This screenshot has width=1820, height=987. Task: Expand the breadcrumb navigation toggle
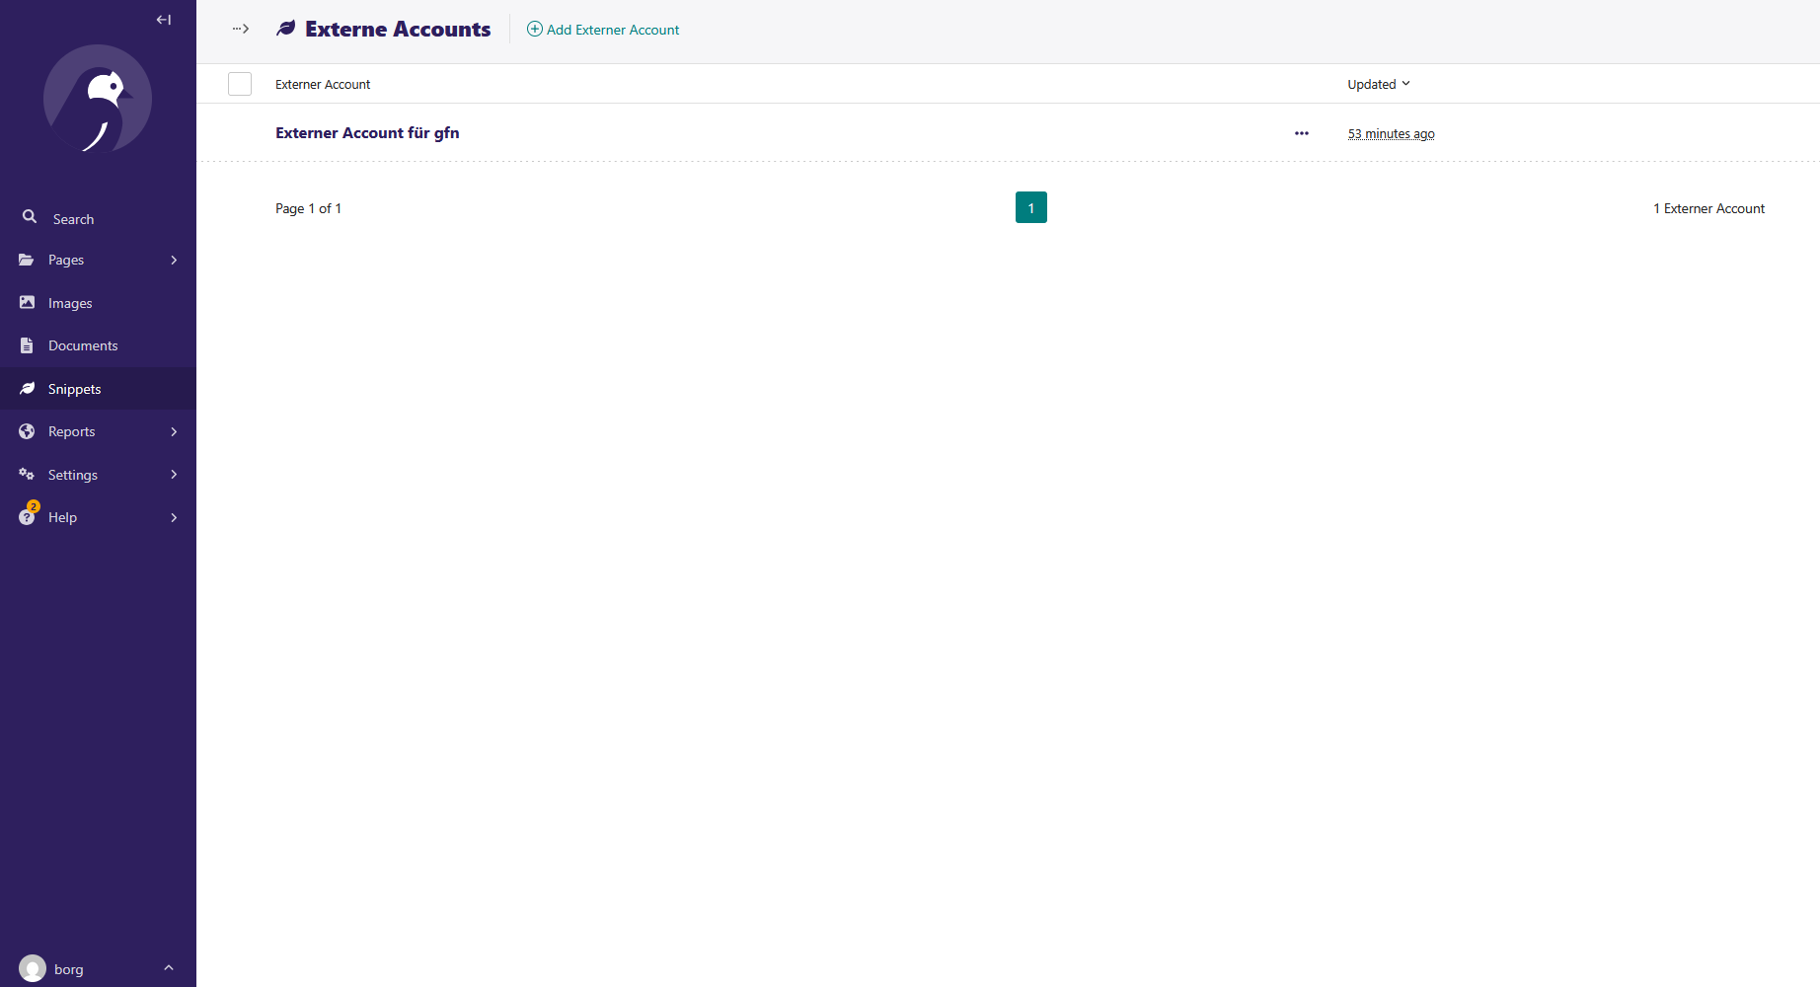coord(240,29)
